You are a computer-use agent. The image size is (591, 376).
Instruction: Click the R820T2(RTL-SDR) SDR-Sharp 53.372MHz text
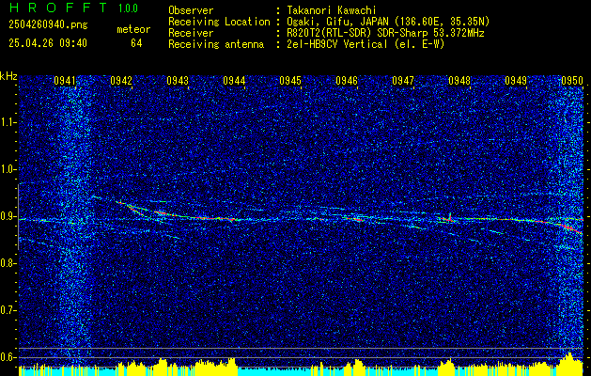(x=385, y=33)
